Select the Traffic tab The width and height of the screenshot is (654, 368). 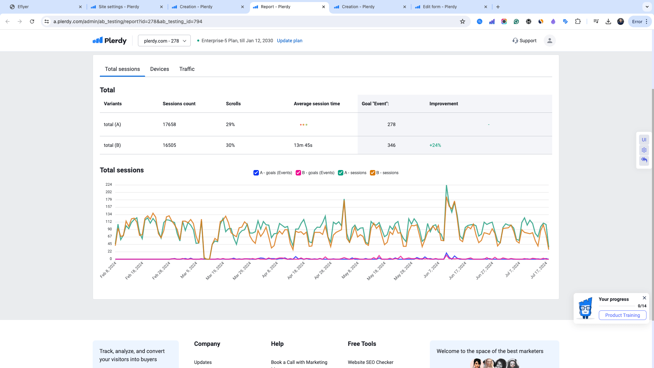click(187, 69)
